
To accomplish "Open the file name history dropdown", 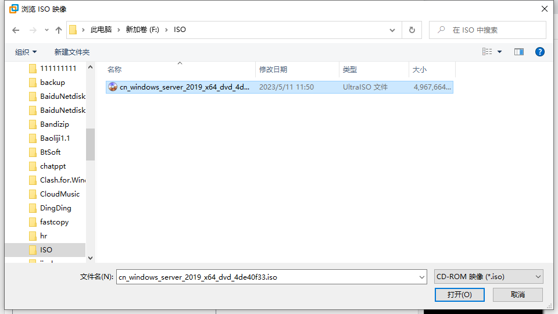I will [x=422, y=277].
